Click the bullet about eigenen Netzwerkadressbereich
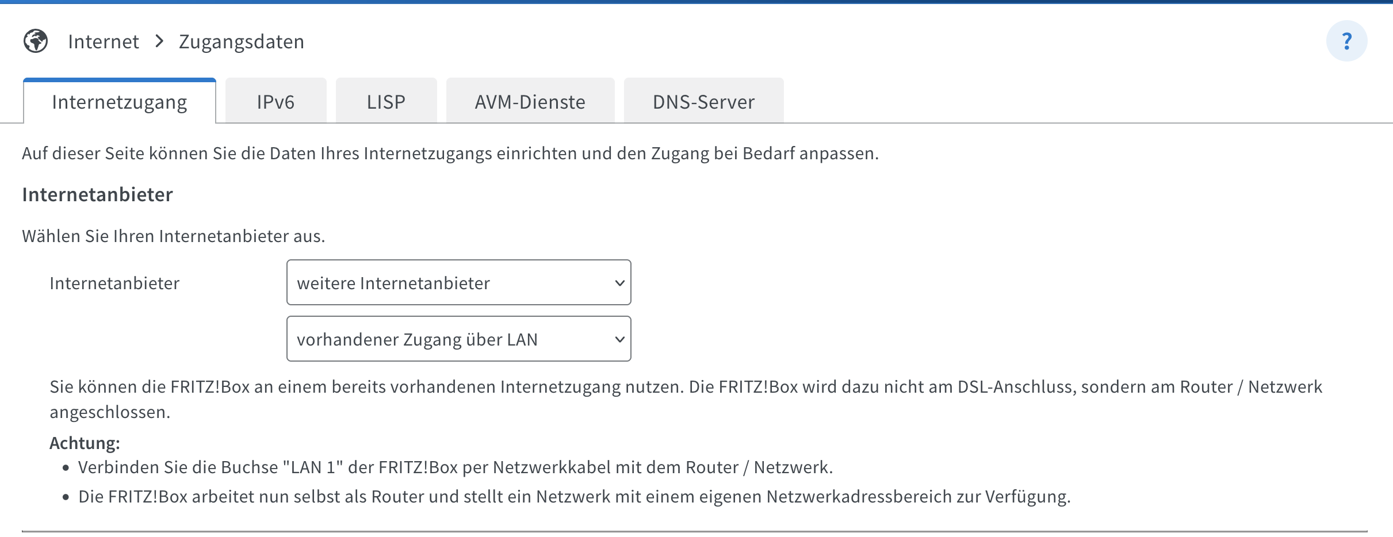 click(x=574, y=496)
